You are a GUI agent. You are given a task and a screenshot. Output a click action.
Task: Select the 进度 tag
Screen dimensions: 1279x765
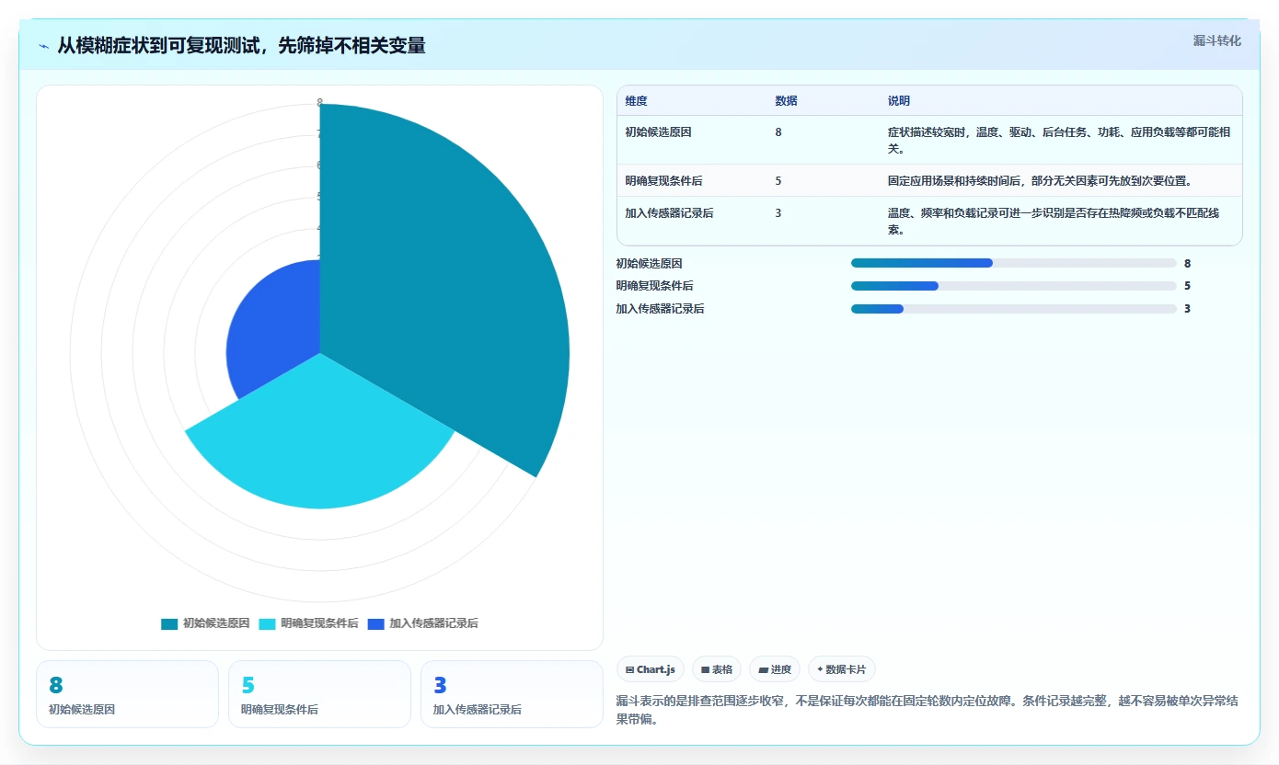click(x=775, y=669)
